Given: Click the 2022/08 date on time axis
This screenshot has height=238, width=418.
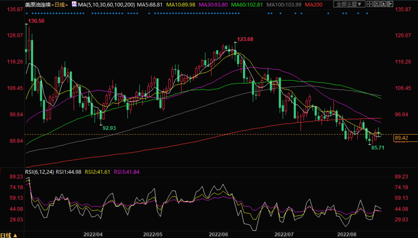Looking at the screenshot, I should pyautogui.click(x=347, y=235).
